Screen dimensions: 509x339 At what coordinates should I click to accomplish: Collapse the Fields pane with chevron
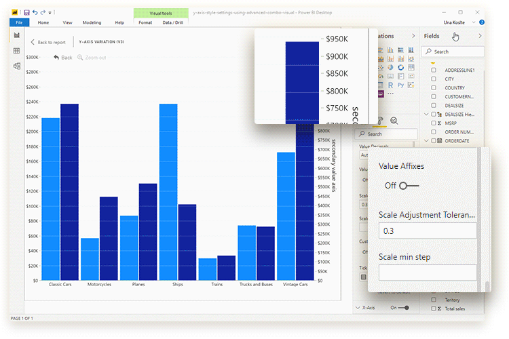(480, 36)
